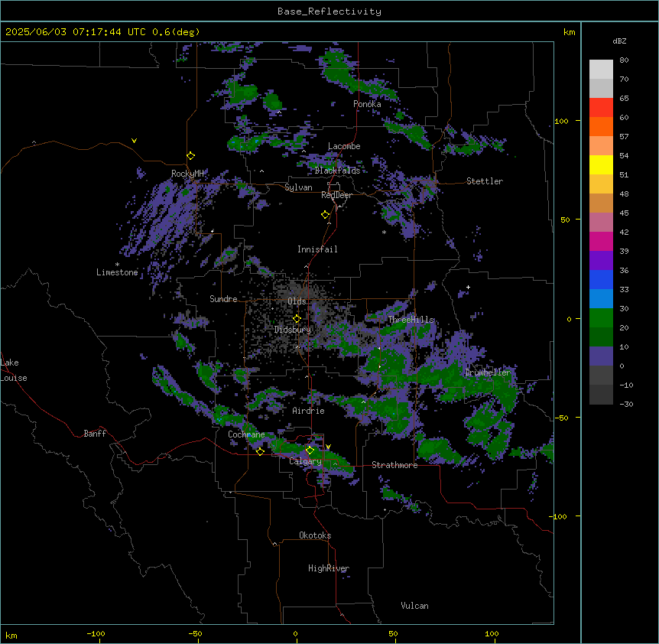Click the Sylvan label
Screen dimensions: 659x644
click(x=298, y=187)
